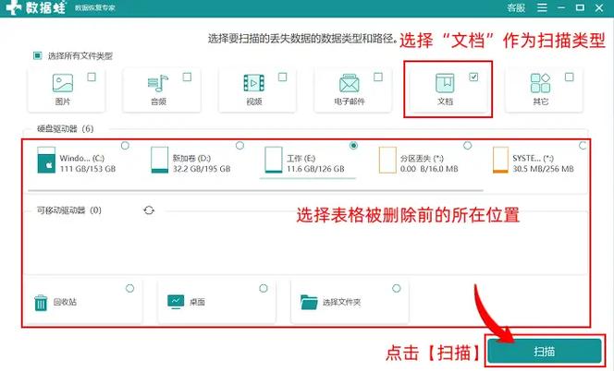
Task: Check the 音频 file type checkbox
Action: pyautogui.click(x=187, y=77)
